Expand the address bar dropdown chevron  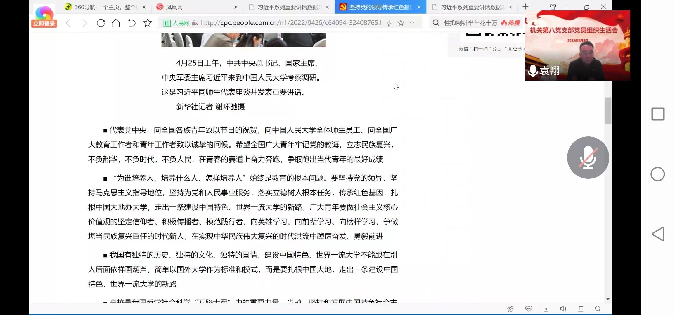(x=412, y=23)
